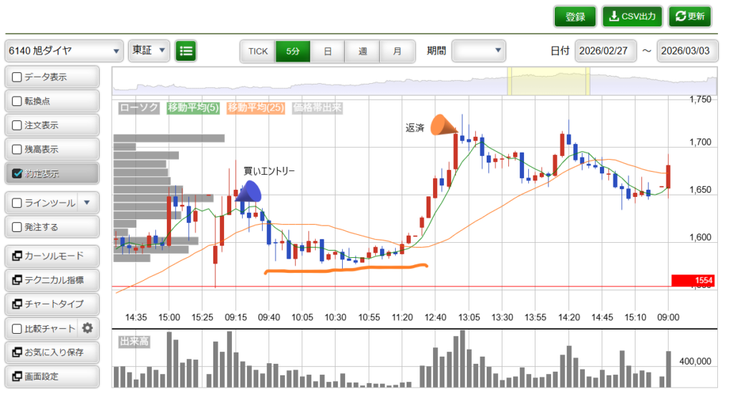Click the 登録 button

[x=575, y=16]
